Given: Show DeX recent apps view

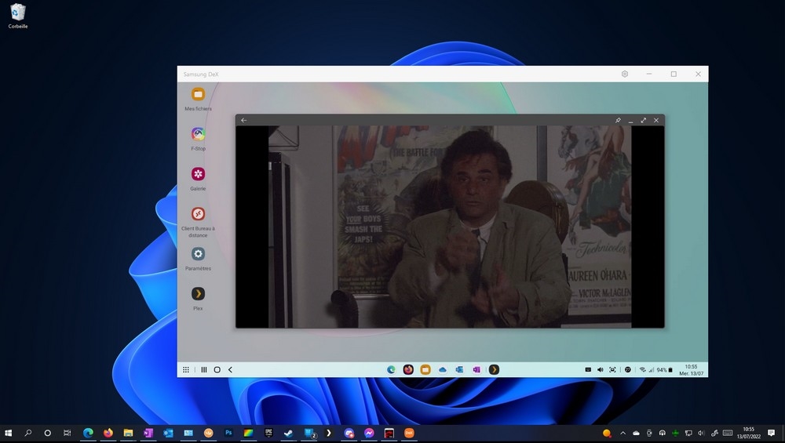Looking at the screenshot, I should [x=203, y=369].
